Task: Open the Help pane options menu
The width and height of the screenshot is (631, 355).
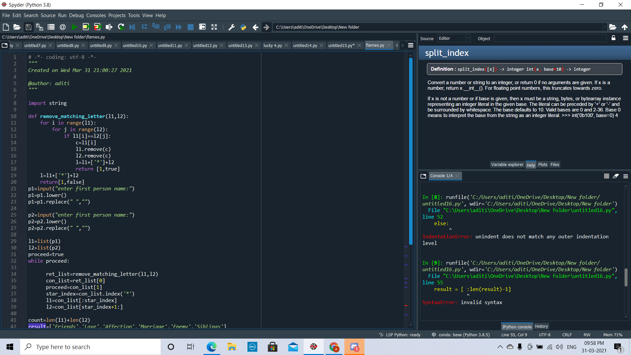Action: (626, 38)
